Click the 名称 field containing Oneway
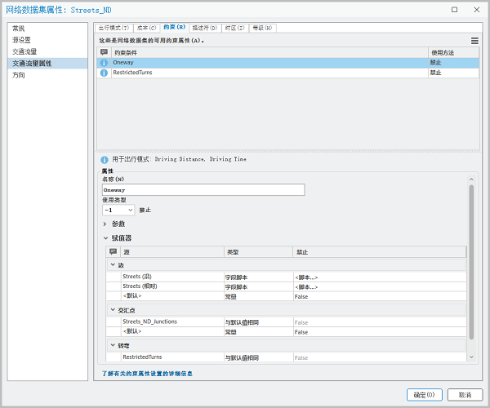490x408 pixels. (x=203, y=189)
